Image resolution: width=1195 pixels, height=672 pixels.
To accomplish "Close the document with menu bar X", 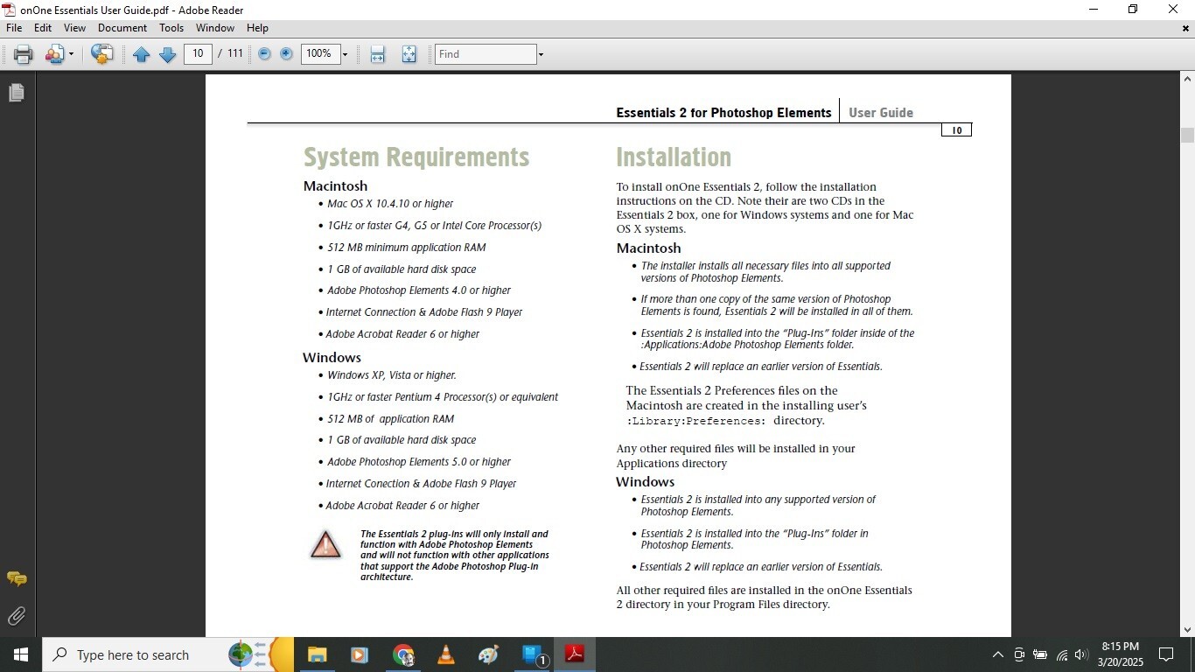I will [x=1185, y=28].
